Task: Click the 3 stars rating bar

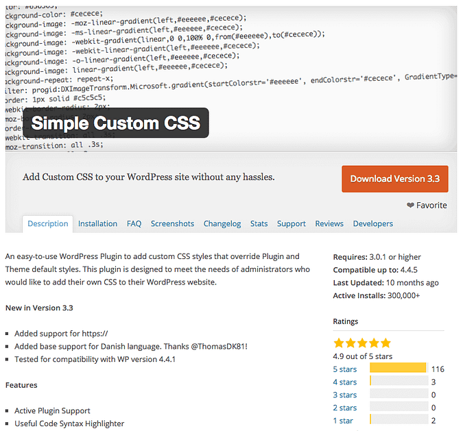Action: (x=399, y=393)
